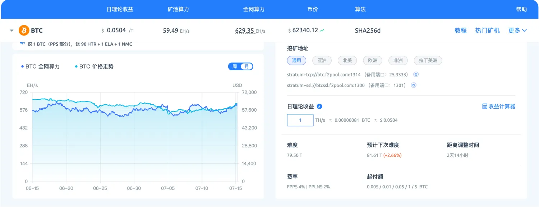Click the 日理论收益 info icon

pos(319,106)
